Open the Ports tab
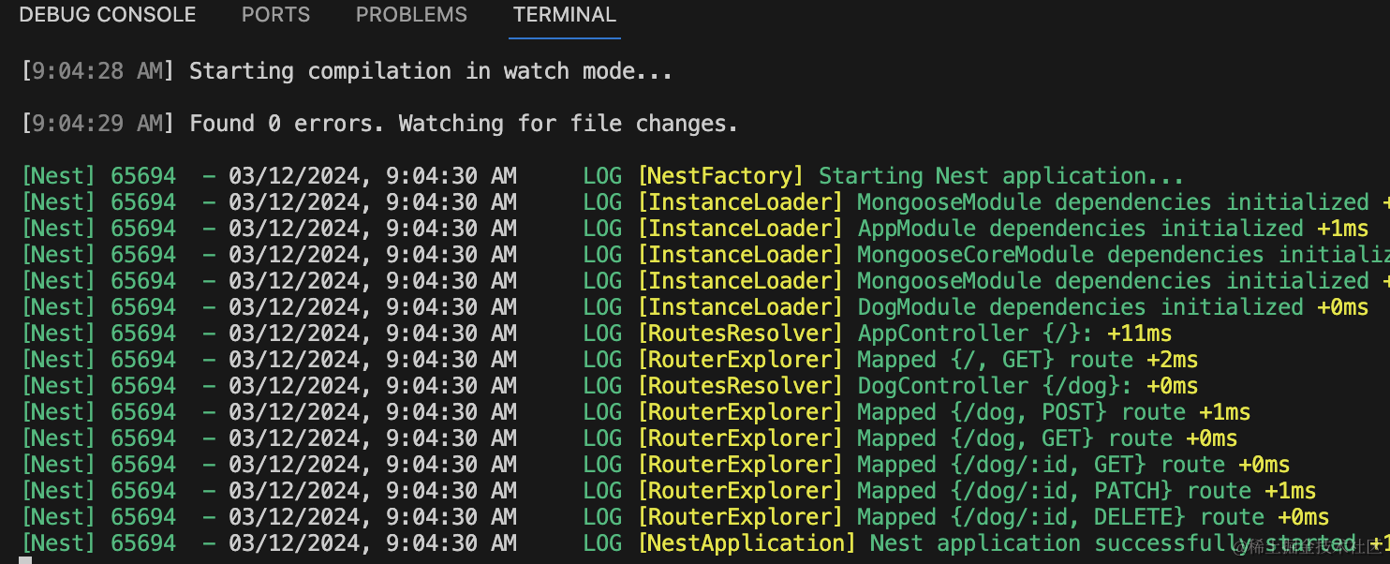The width and height of the screenshot is (1390, 564). coord(275,16)
